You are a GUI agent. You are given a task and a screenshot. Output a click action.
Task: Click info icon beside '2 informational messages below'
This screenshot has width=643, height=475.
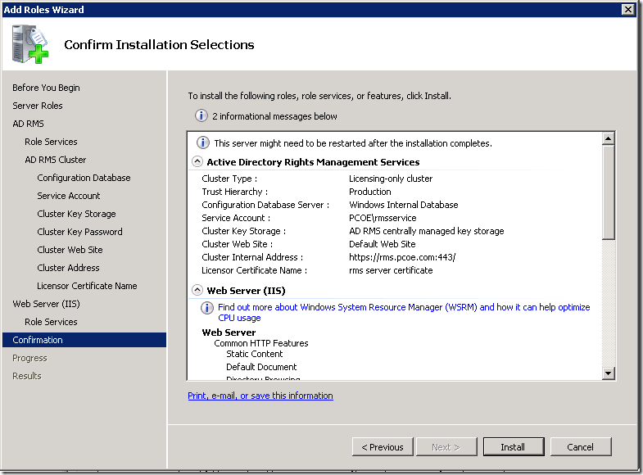[x=201, y=116]
